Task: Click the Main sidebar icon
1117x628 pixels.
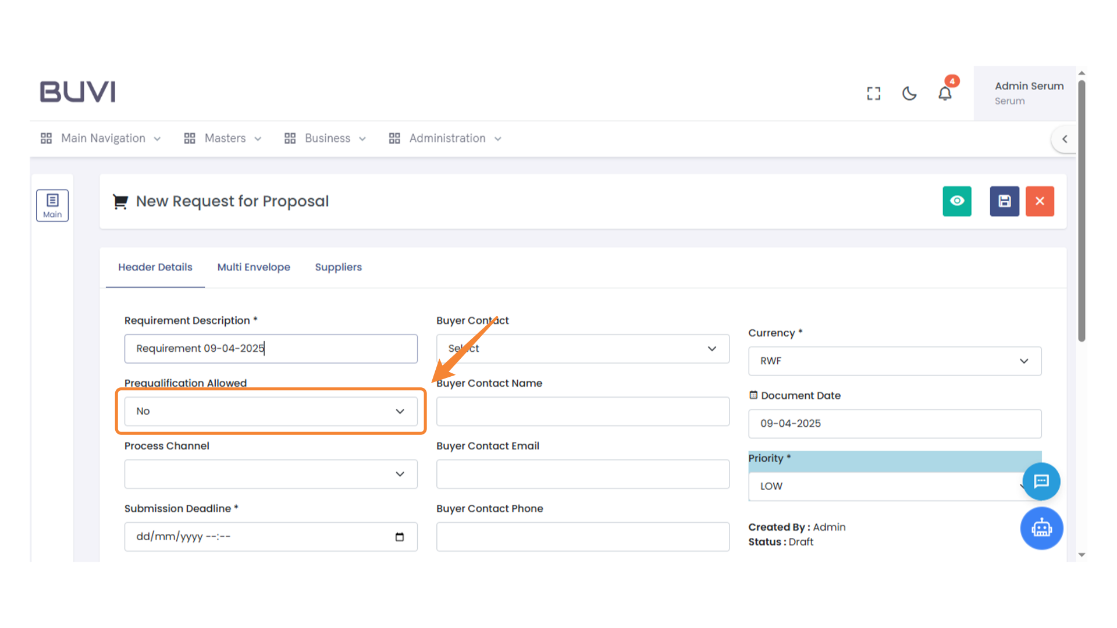Action: 52,205
